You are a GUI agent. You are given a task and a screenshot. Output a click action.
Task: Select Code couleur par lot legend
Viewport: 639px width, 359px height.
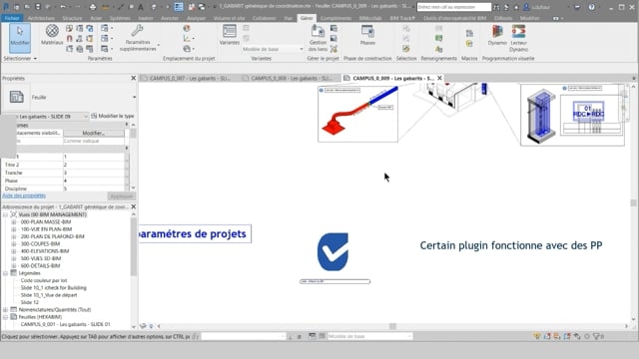(44, 280)
